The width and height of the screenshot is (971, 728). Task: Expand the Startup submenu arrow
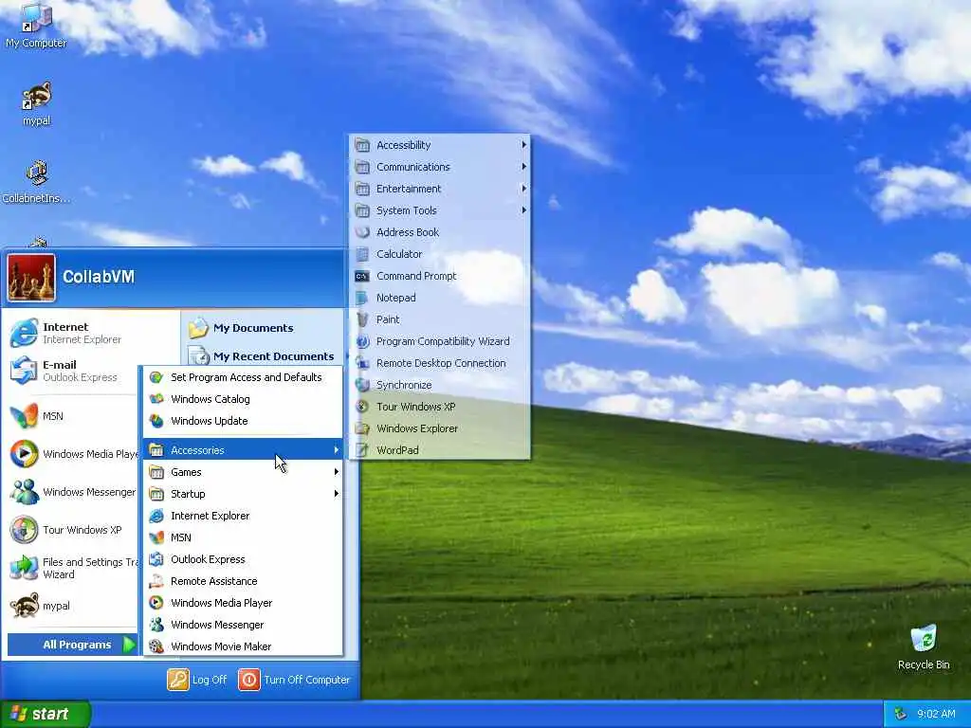337,493
